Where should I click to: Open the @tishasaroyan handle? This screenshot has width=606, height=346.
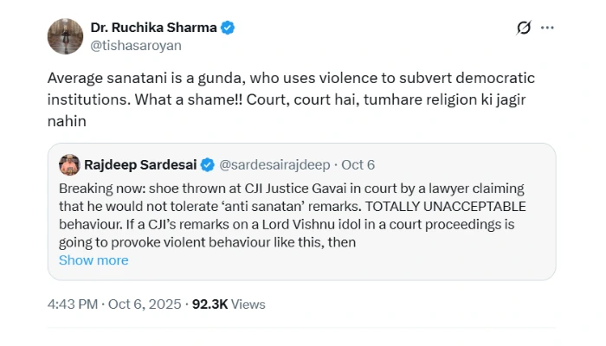tap(136, 46)
